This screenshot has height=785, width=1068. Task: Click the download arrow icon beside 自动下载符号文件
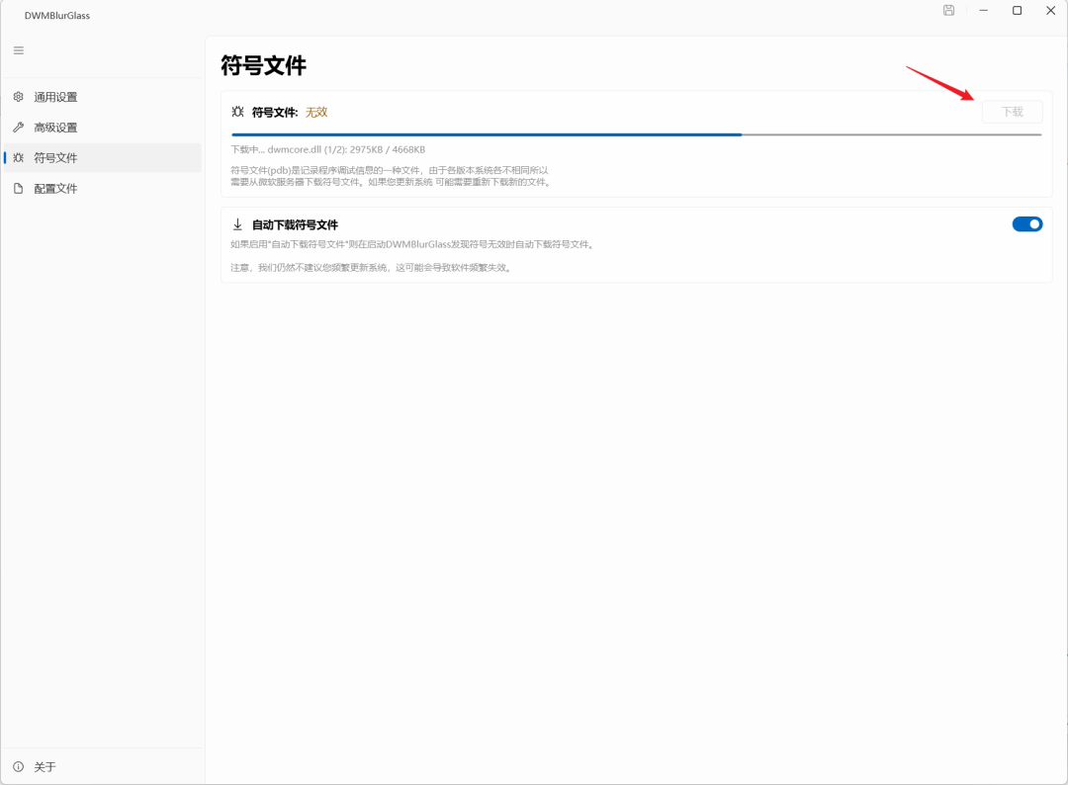point(237,223)
